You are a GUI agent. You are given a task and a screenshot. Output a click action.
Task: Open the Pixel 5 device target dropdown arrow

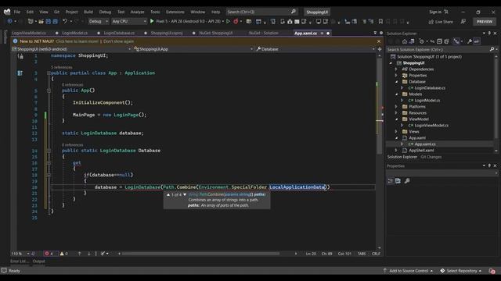pyautogui.click(x=223, y=21)
